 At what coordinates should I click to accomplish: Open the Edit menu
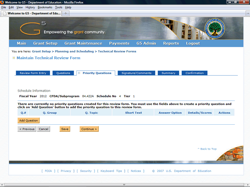(x=11, y=7)
